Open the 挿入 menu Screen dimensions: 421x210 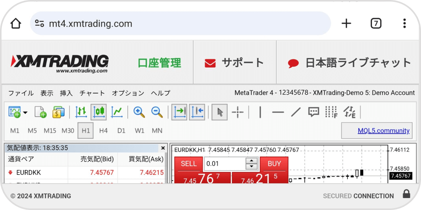[66, 93]
